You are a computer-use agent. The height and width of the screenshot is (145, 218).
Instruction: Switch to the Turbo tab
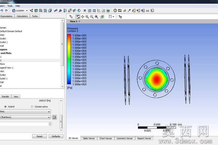click(35, 16)
